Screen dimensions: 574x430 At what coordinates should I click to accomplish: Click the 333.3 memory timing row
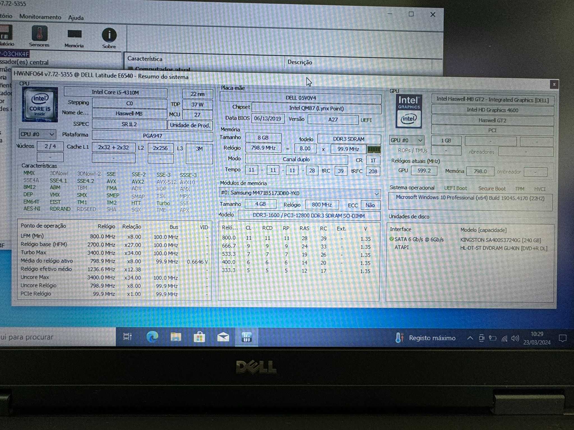pos(297,271)
